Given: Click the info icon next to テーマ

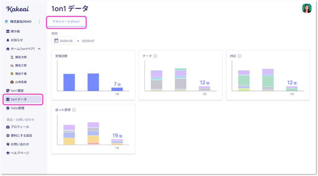Looking at the screenshot, I should point(155,56).
